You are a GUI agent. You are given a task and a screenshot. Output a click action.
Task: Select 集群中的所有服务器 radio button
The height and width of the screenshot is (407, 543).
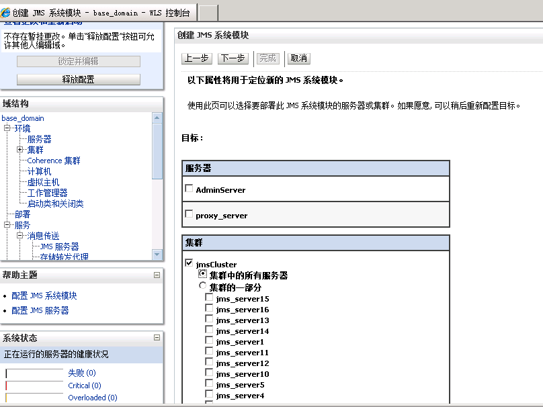[202, 274]
